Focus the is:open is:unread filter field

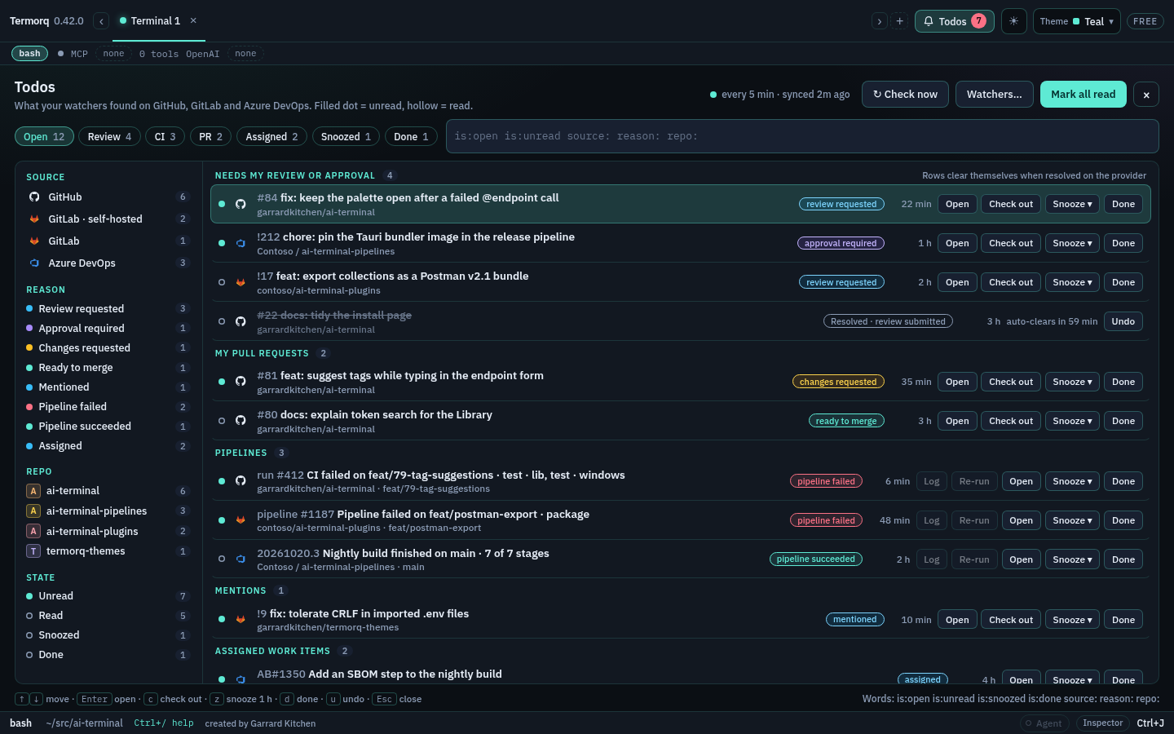[802, 136]
